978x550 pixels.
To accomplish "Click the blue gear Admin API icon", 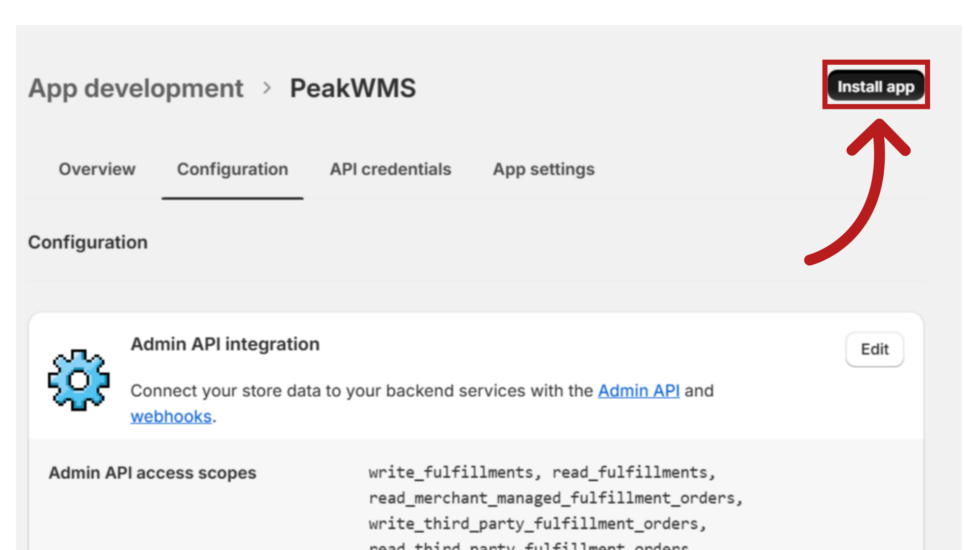I will coord(78,380).
